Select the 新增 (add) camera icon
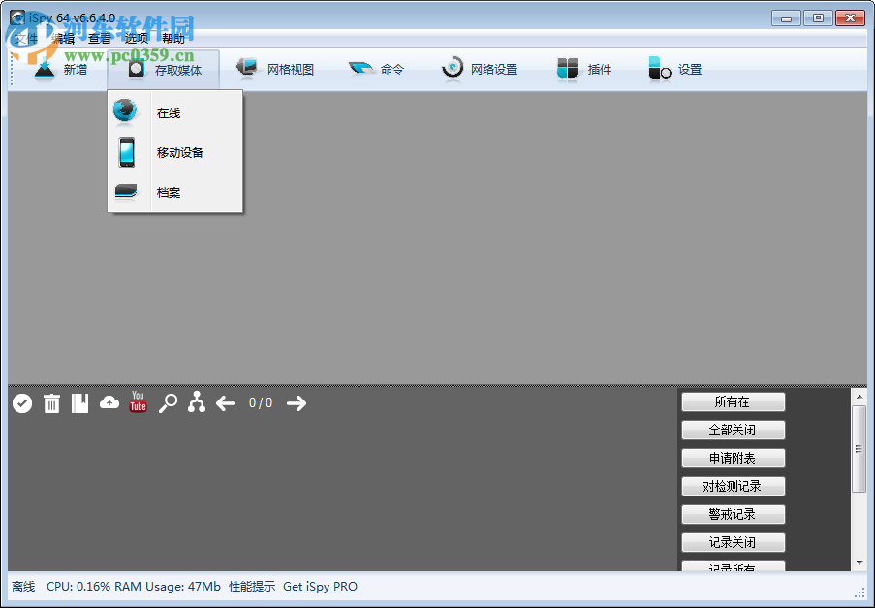The image size is (875, 608). 44,68
